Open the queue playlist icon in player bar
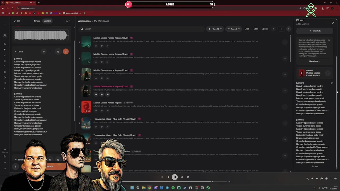The image size is (340, 191). [308, 179]
